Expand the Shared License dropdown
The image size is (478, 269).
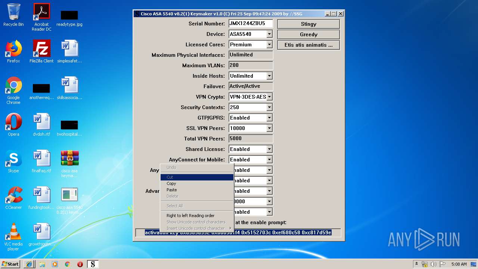coord(270,149)
